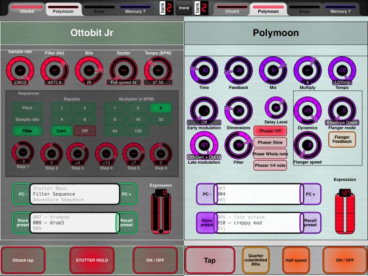Enable Phaser Off mode
Image resolution: width=368 pixels, height=276 pixels.
pyautogui.click(x=270, y=131)
